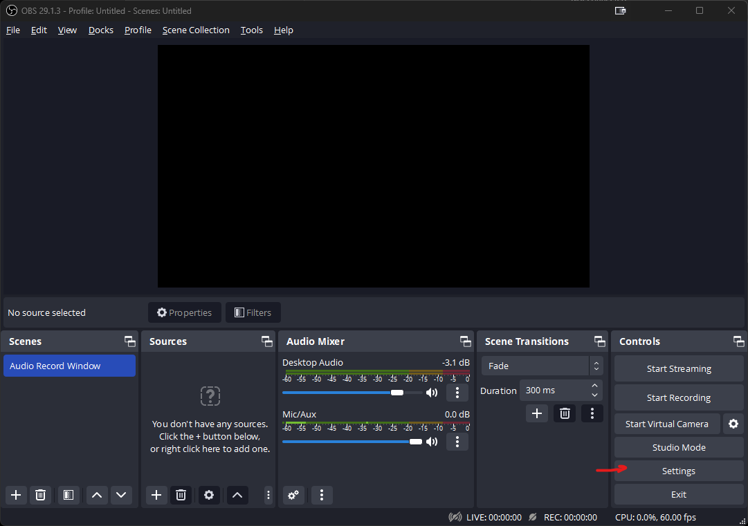Open the Edit menu
The height and width of the screenshot is (526, 748).
[39, 30]
